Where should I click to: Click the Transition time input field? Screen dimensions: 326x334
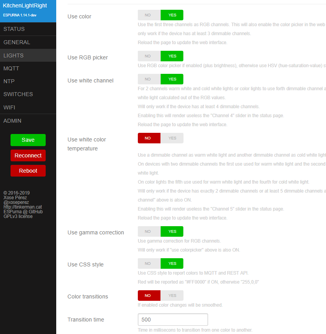coord(173,319)
